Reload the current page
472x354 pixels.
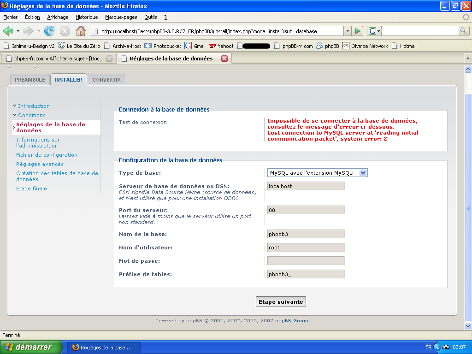click(x=49, y=31)
